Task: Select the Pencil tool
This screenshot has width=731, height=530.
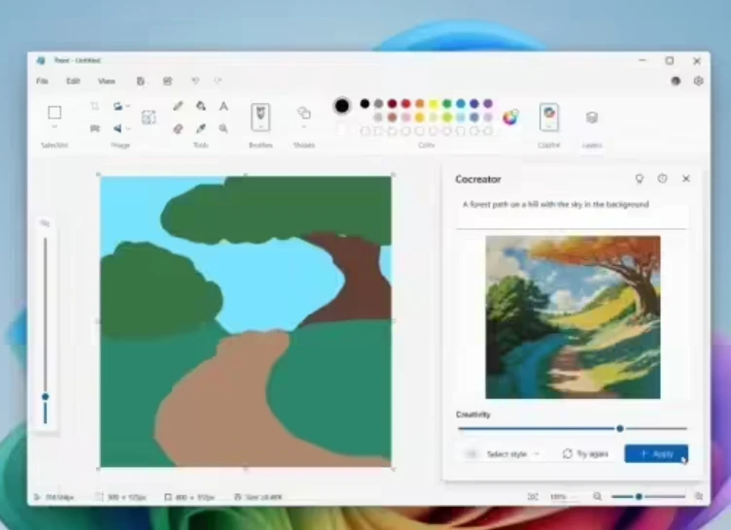Action: click(178, 106)
